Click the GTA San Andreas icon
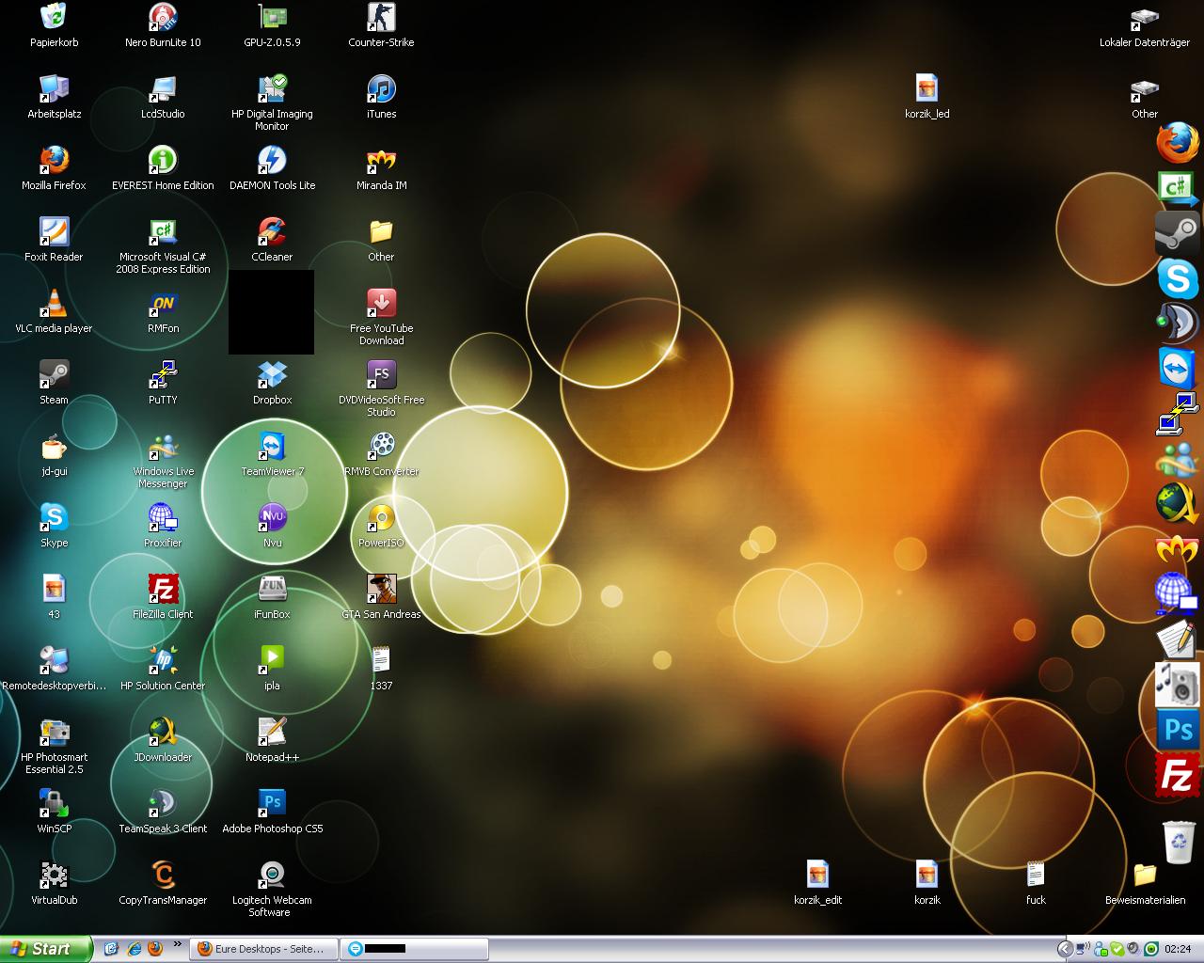The image size is (1204, 963). 381,590
